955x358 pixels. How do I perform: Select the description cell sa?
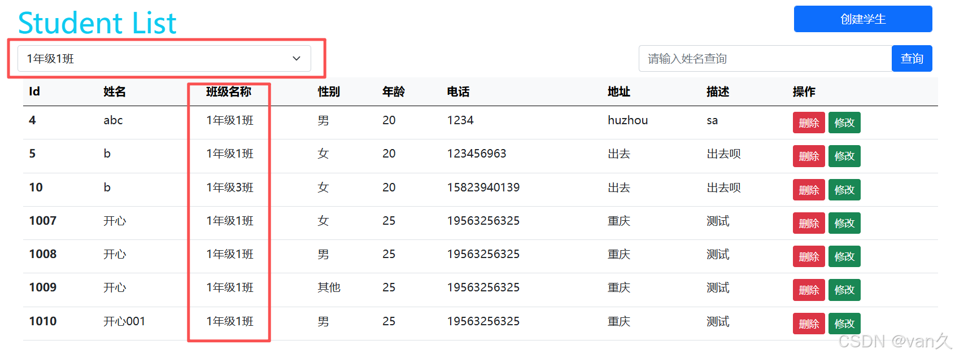712,120
